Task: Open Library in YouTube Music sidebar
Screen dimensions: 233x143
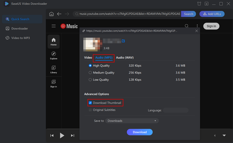Action: [x=54, y=70]
